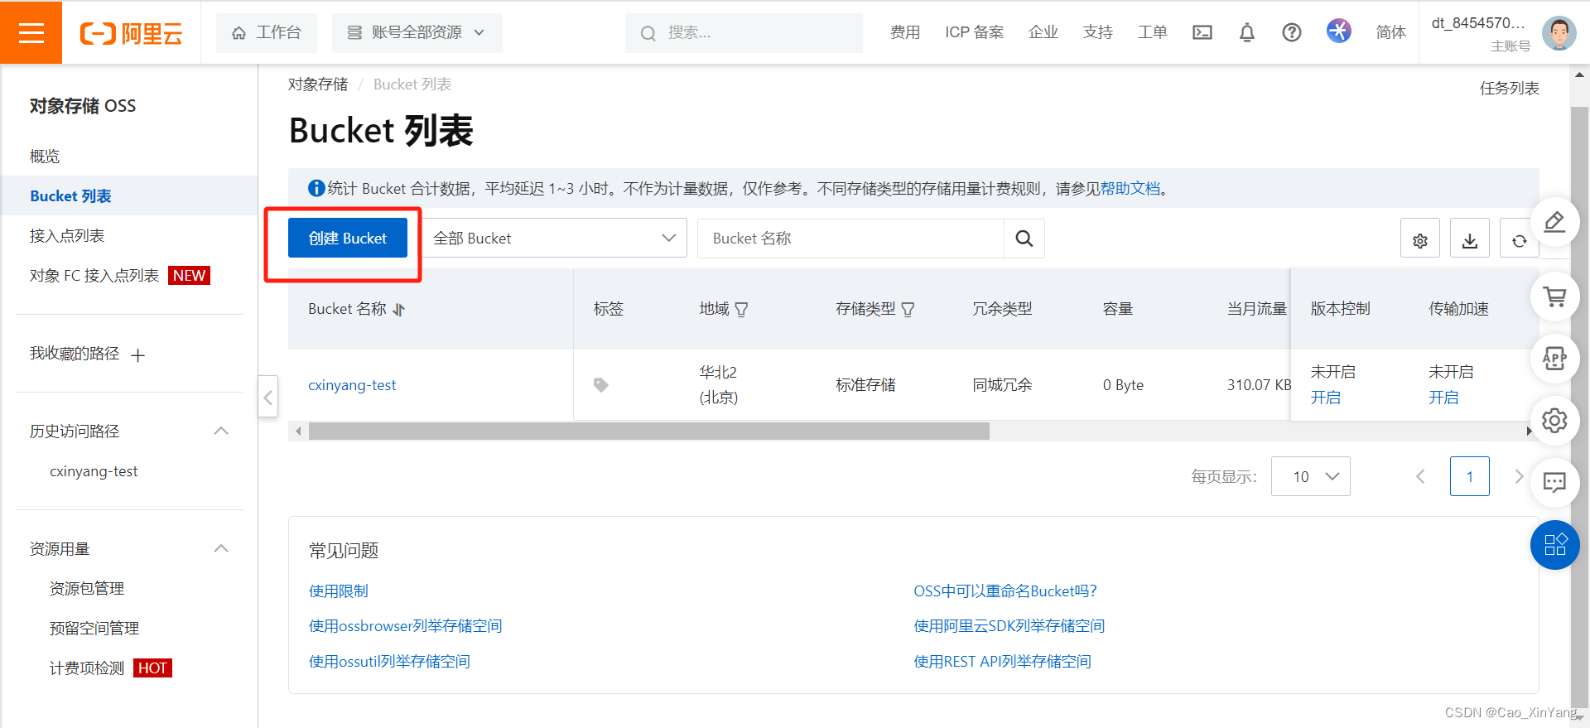Enable 版本控制 for cxinyang-test
1590x728 pixels.
[x=1326, y=398]
